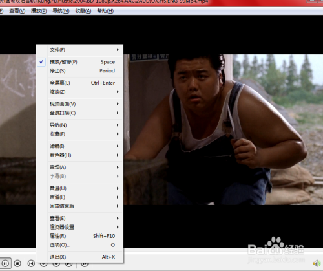Open the 帮助(H) menu in menu bar

[105, 11]
